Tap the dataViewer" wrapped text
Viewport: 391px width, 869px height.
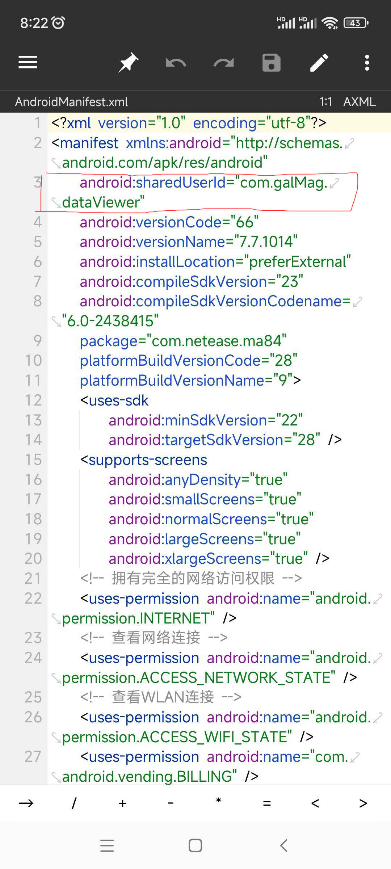click(x=103, y=202)
